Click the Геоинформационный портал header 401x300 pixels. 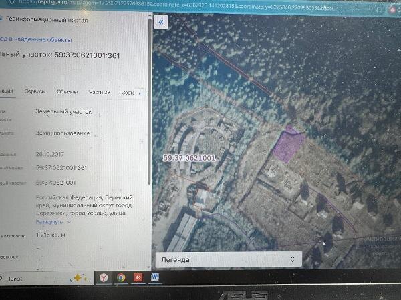click(x=47, y=19)
